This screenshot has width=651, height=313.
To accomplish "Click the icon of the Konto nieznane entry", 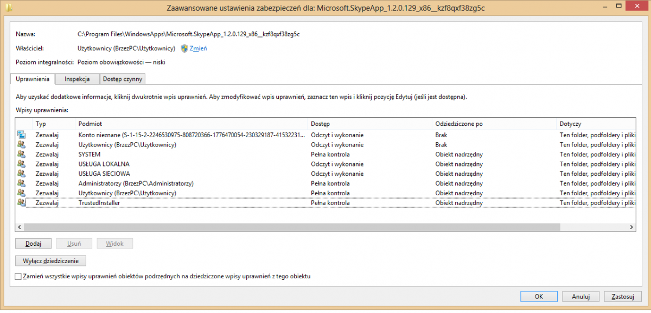I will [x=21, y=135].
